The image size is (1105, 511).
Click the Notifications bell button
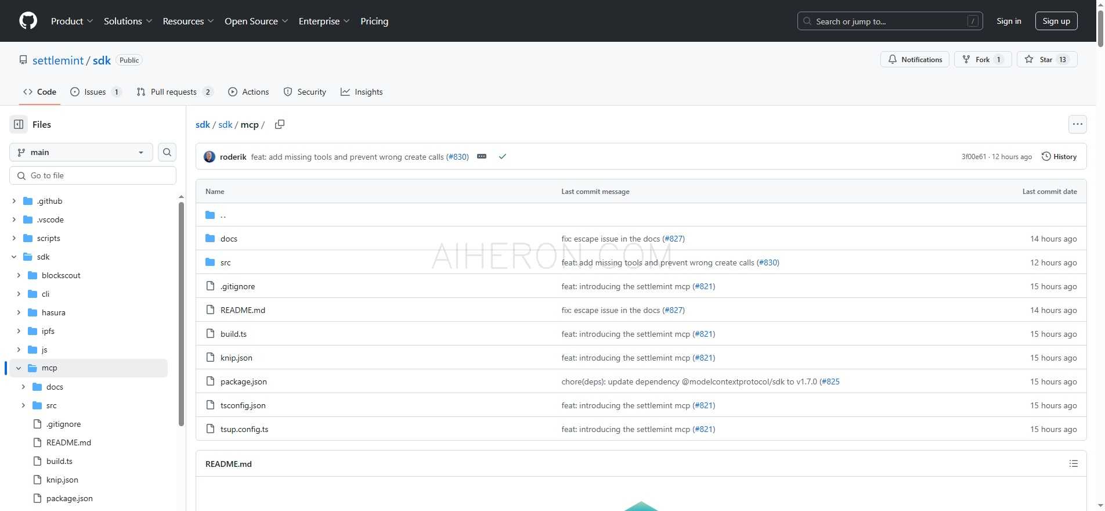915,59
